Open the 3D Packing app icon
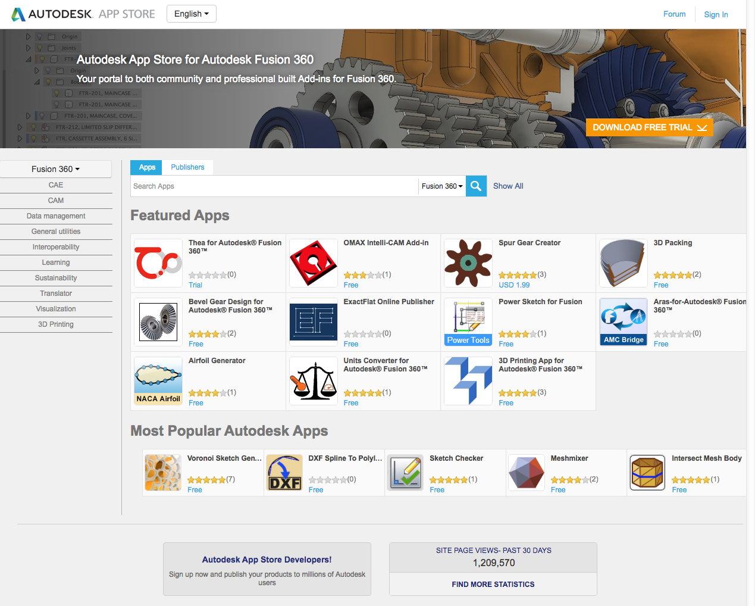 624,263
